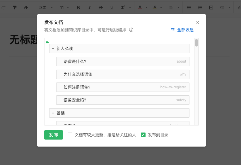This screenshot has width=241, height=165.
Task: Insert a task checkbox list from toolbar
Action: (211, 7)
